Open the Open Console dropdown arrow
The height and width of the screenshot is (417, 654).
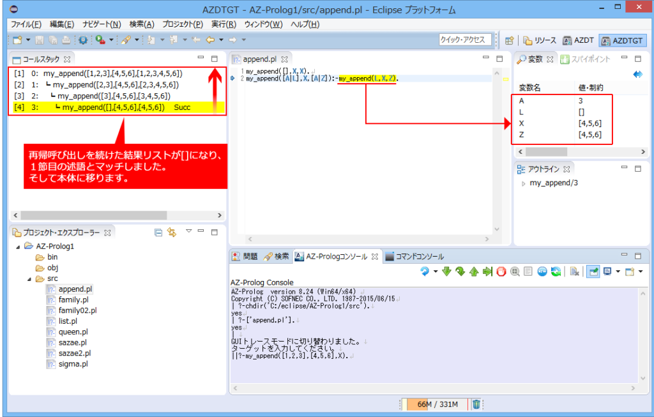[x=640, y=271]
